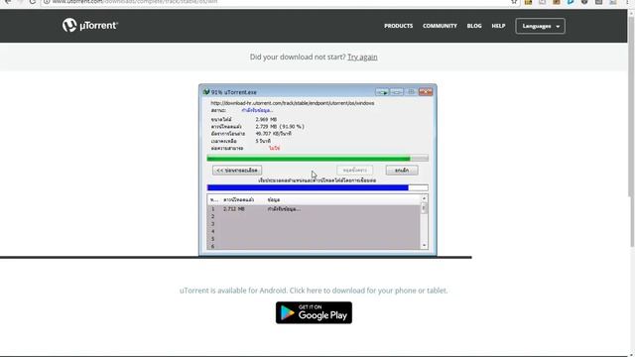Viewport: 635px width, 357px height.
Task: Click the green download progress bar
Action: [317, 159]
